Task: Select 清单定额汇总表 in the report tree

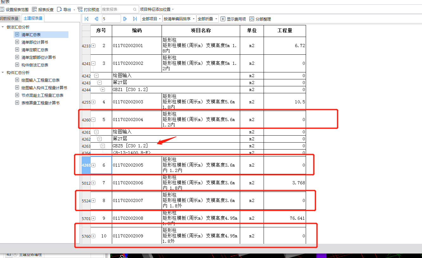Action: point(35,50)
